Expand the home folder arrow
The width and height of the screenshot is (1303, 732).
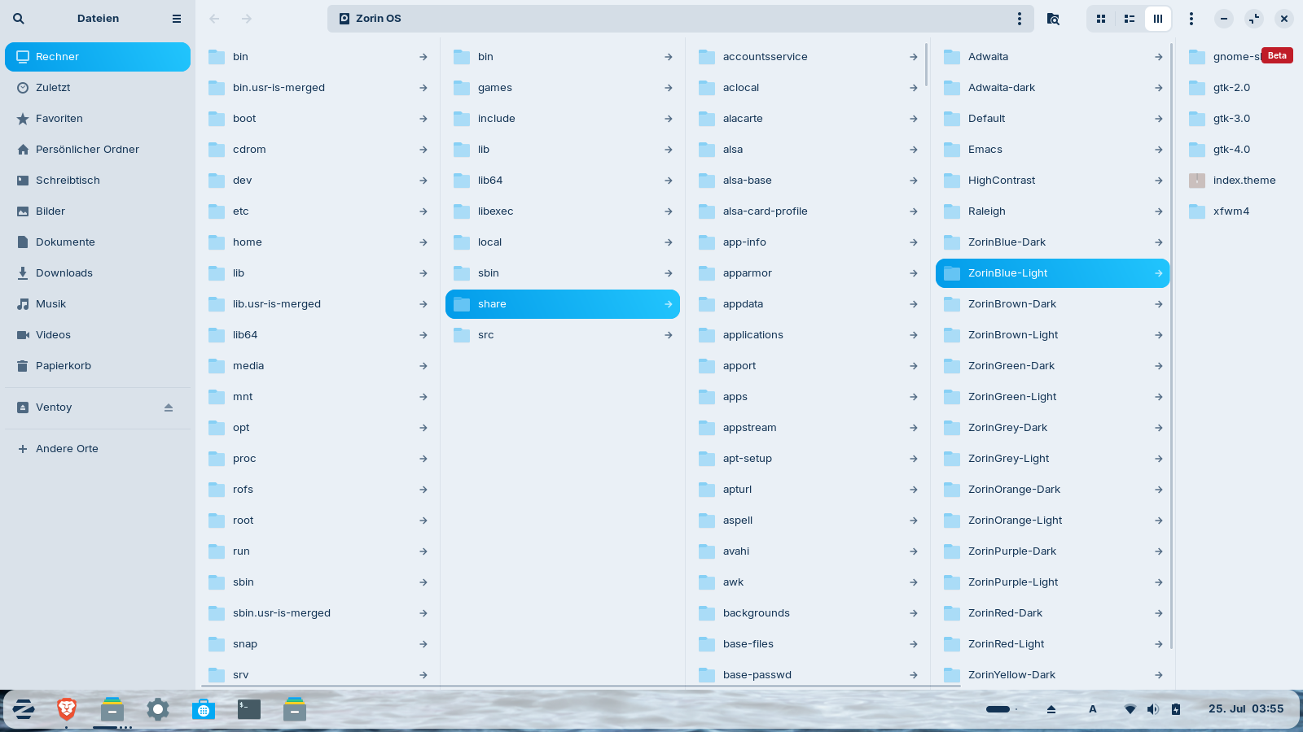click(423, 242)
